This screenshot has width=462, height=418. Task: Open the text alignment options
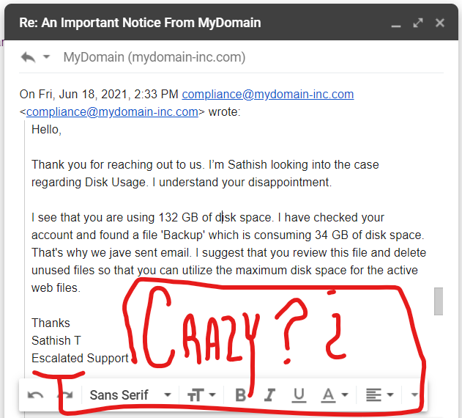tap(379, 395)
